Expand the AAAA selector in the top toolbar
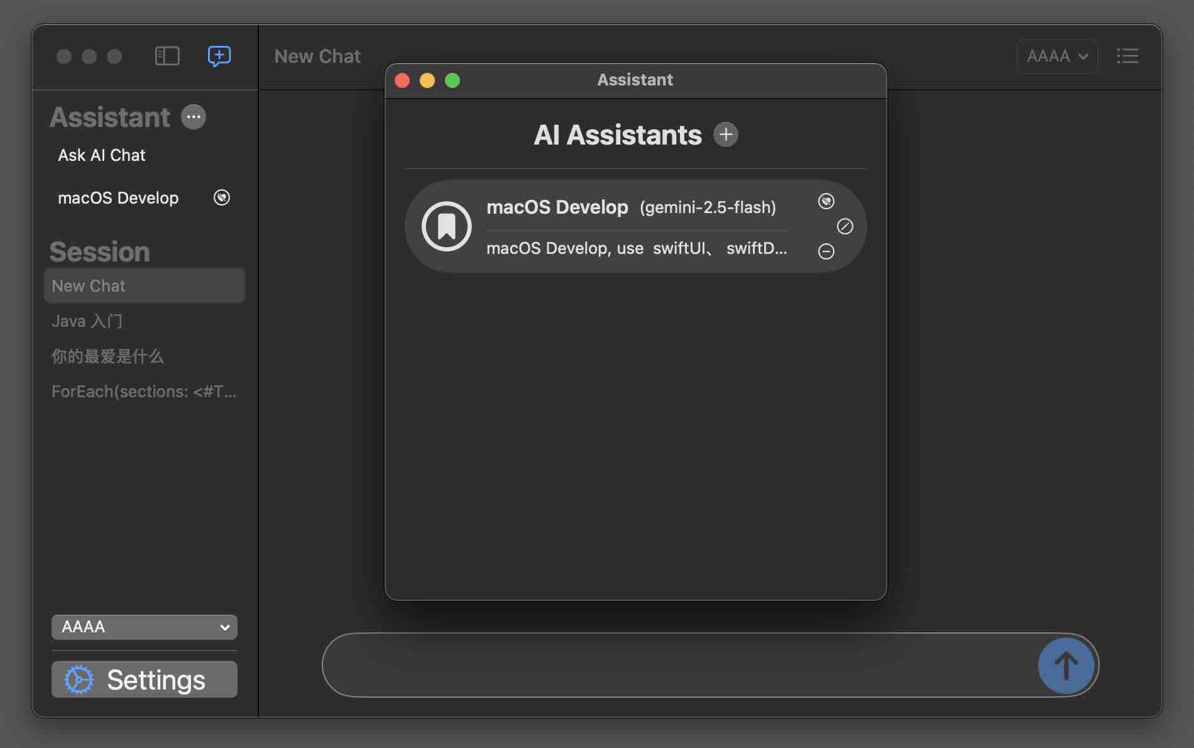1194x748 pixels. 1057,56
